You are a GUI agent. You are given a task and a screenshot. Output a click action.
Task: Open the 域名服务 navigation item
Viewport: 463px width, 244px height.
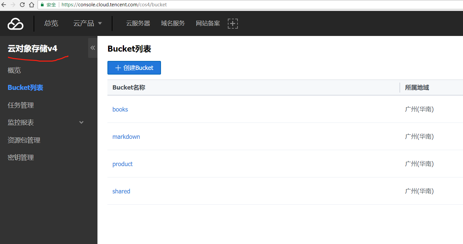173,23
